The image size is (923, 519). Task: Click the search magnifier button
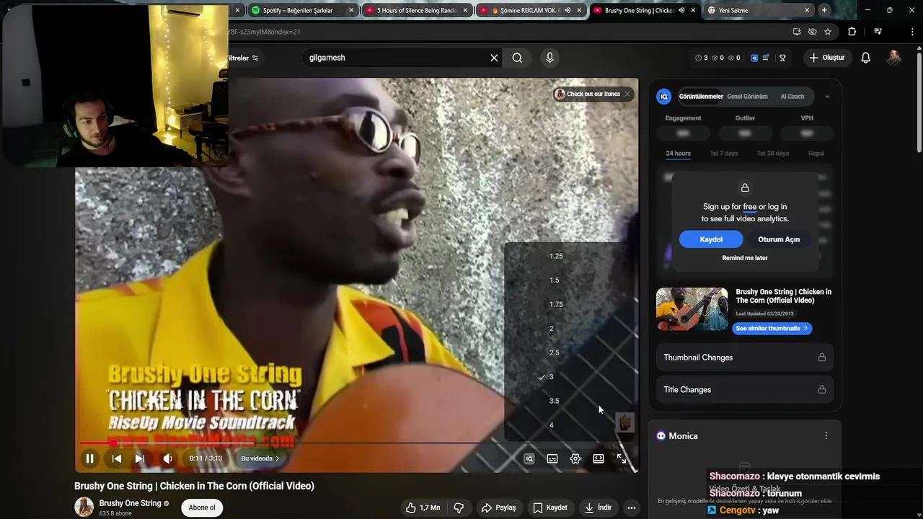[517, 58]
